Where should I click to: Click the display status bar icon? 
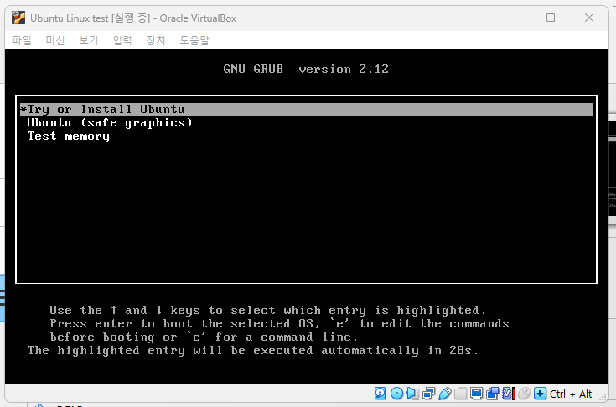point(477,394)
